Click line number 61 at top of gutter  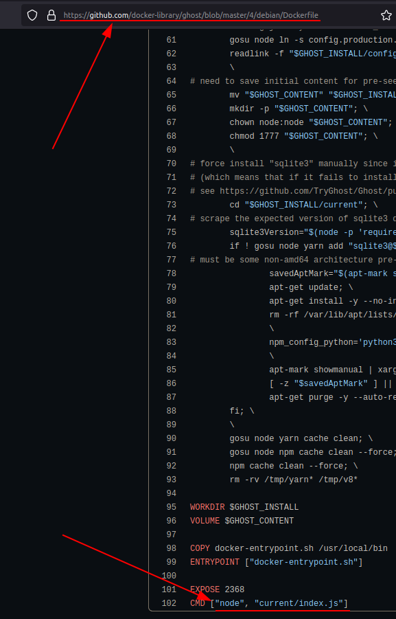click(x=171, y=40)
